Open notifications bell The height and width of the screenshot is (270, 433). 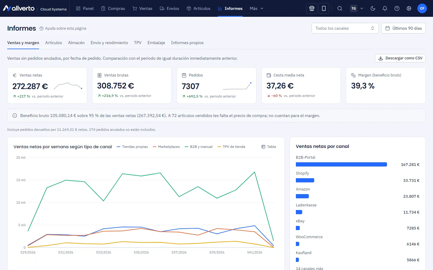click(x=385, y=8)
